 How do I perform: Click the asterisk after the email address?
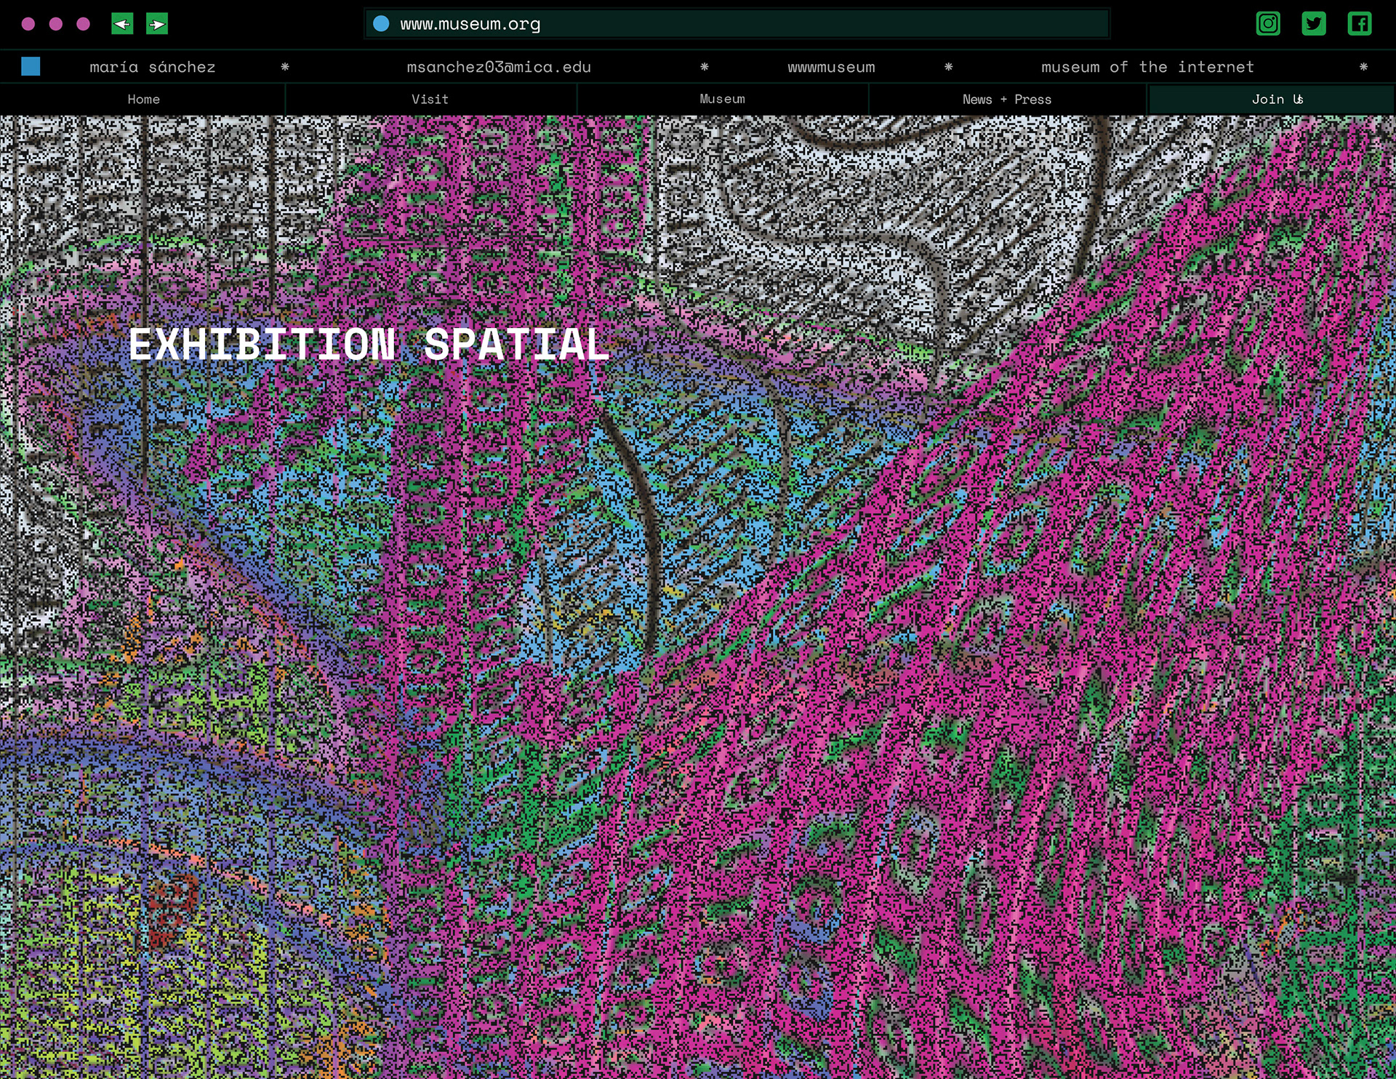705,66
